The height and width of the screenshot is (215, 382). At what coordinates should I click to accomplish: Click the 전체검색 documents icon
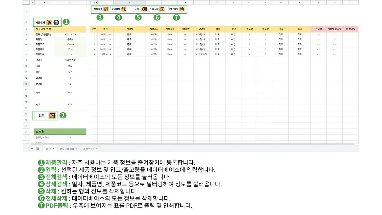tap(106, 9)
